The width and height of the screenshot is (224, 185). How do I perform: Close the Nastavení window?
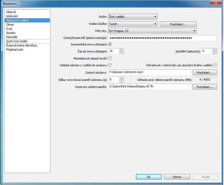coord(216,2)
